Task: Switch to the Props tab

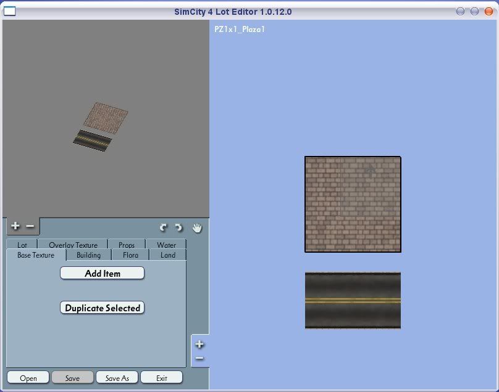Action: pos(127,245)
